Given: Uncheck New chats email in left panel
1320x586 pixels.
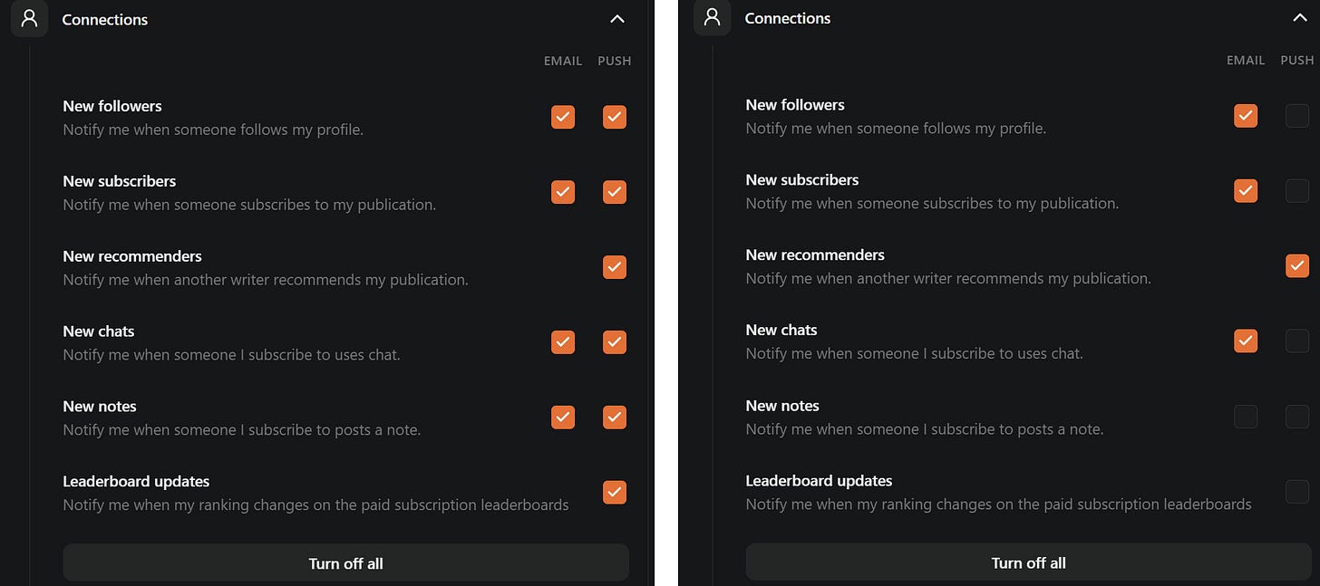Looking at the screenshot, I should point(563,342).
